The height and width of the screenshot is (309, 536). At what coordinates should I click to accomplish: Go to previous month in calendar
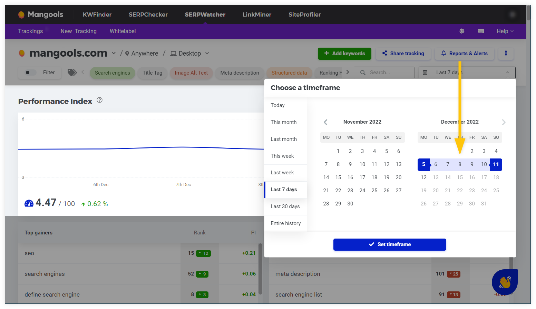click(x=325, y=122)
